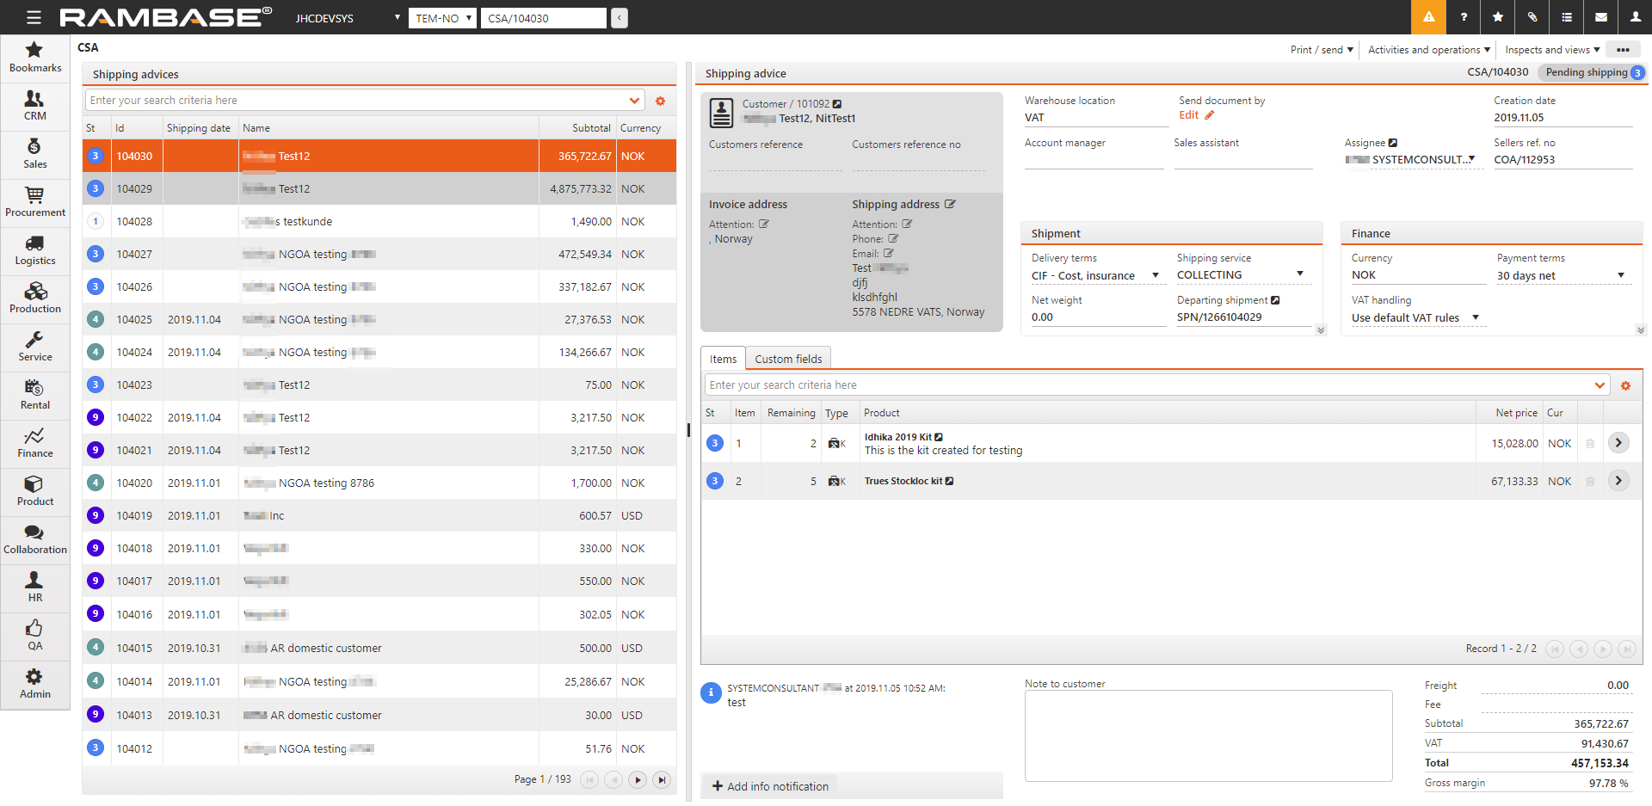Click the pencil icon beside Edit
Screen dimensions: 1652x806
click(1209, 115)
